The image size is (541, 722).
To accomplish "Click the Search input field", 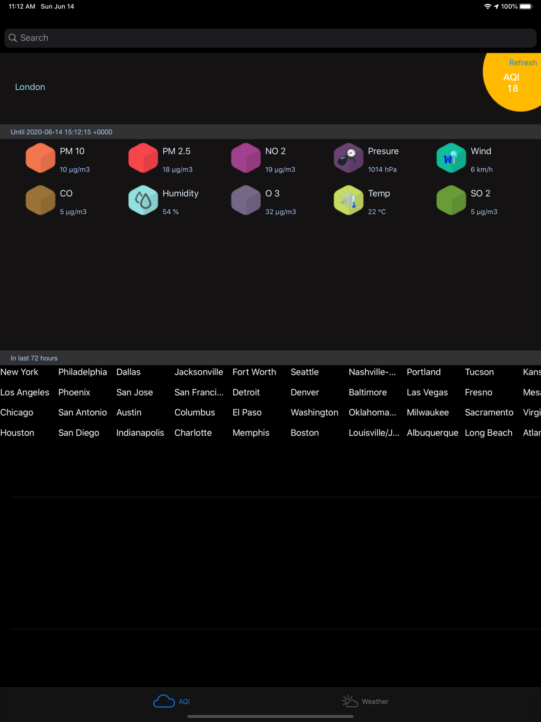I will [x=270, y=38].
